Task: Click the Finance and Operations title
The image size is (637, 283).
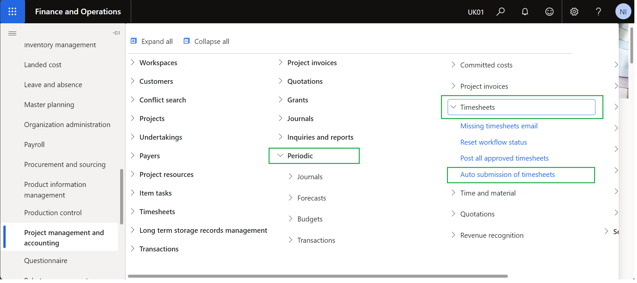Action: tap(78, 12)
